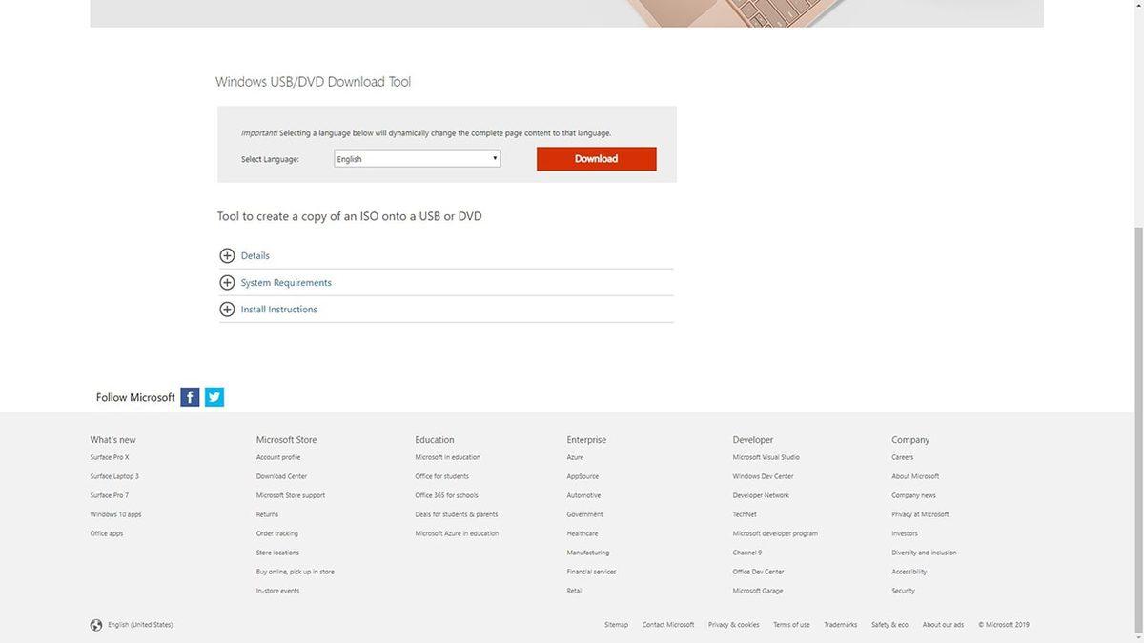Click the plus icon beside Install Instructions

[x=227, y=310]
